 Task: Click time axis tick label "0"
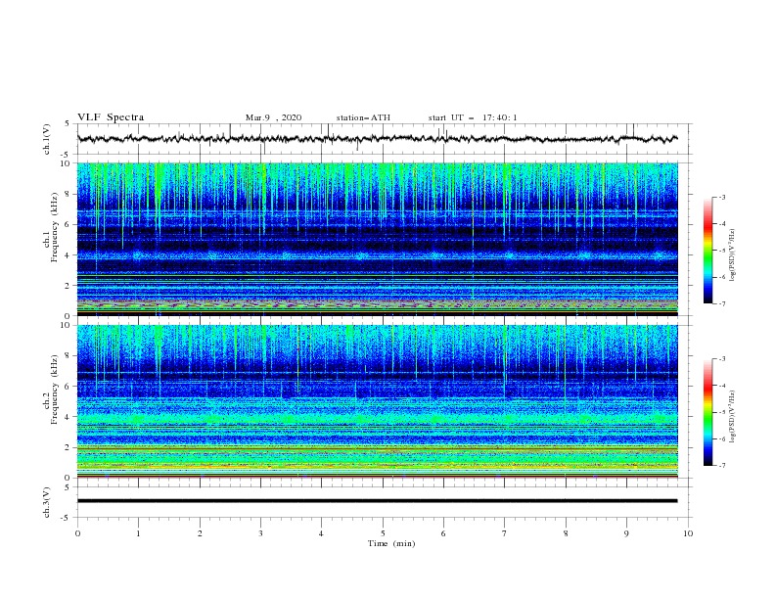point(77,533)
